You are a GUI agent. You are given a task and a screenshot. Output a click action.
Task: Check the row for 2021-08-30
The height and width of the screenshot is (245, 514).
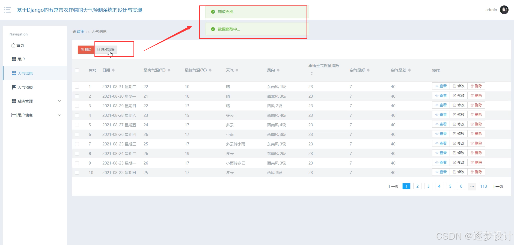77,96
